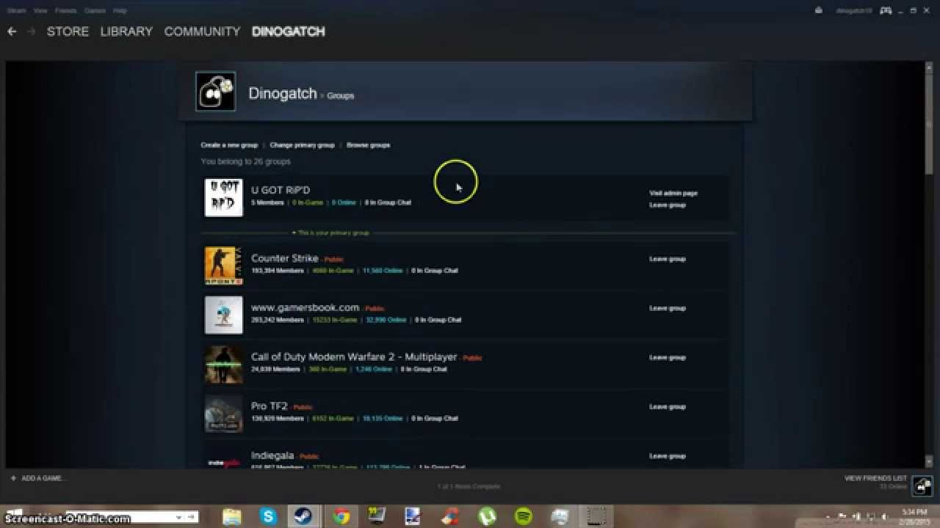Image resolution: width=940 pixels, height=528 pixels.
Task: Go to the LIBRARY tab
Action: point(126,32)
